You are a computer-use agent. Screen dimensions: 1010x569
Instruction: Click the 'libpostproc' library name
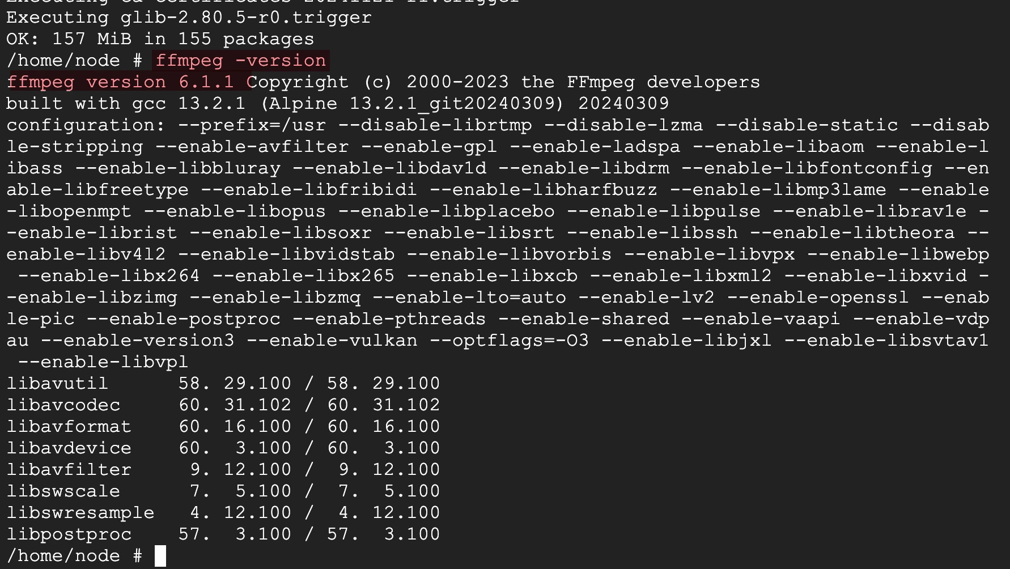(x=69, y=534)
